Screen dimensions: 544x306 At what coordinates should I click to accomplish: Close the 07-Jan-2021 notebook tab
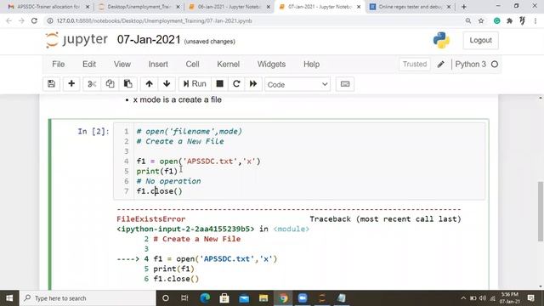tap(359, 7)
